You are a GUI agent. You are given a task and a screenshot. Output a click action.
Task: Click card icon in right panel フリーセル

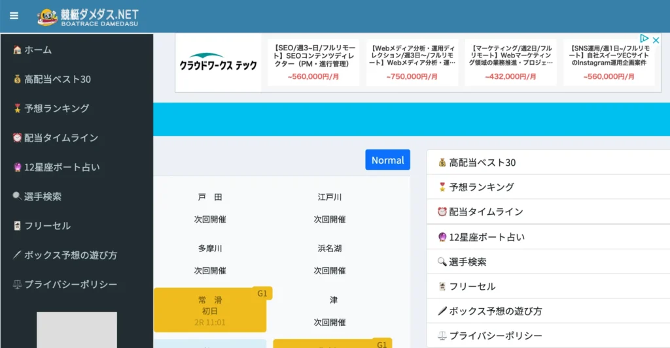coord(442,287)
